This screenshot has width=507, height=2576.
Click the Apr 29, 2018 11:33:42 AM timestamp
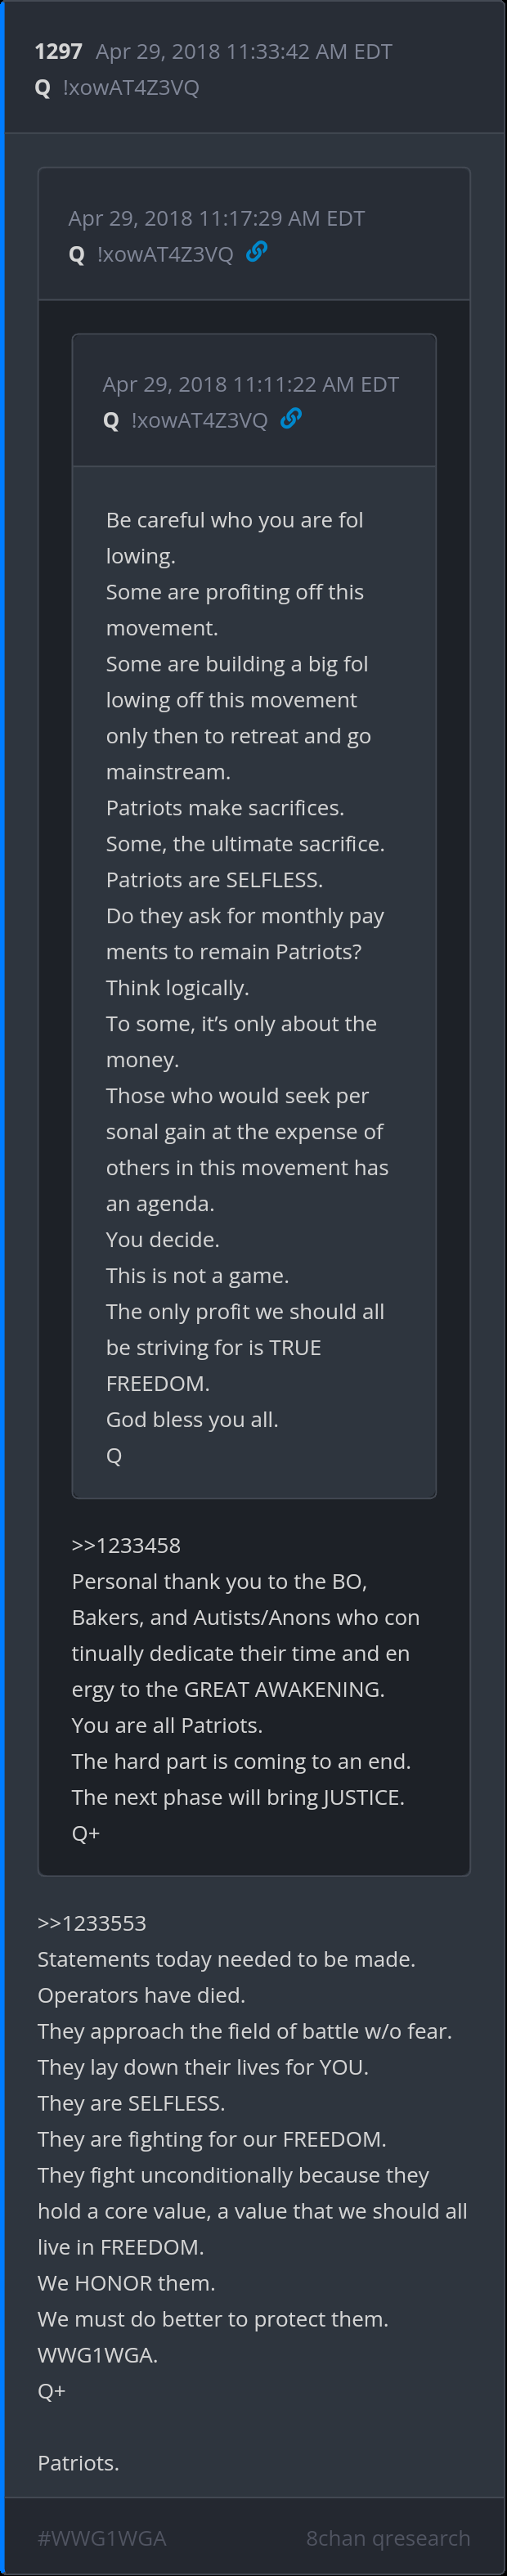point(243,52)
